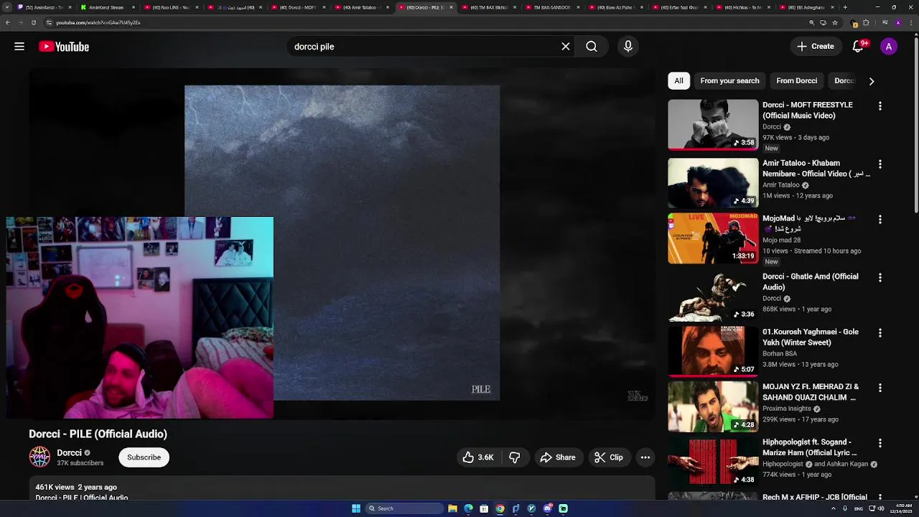Clear the search box text
The image size is (919, 517).
(x=566, y=47)
